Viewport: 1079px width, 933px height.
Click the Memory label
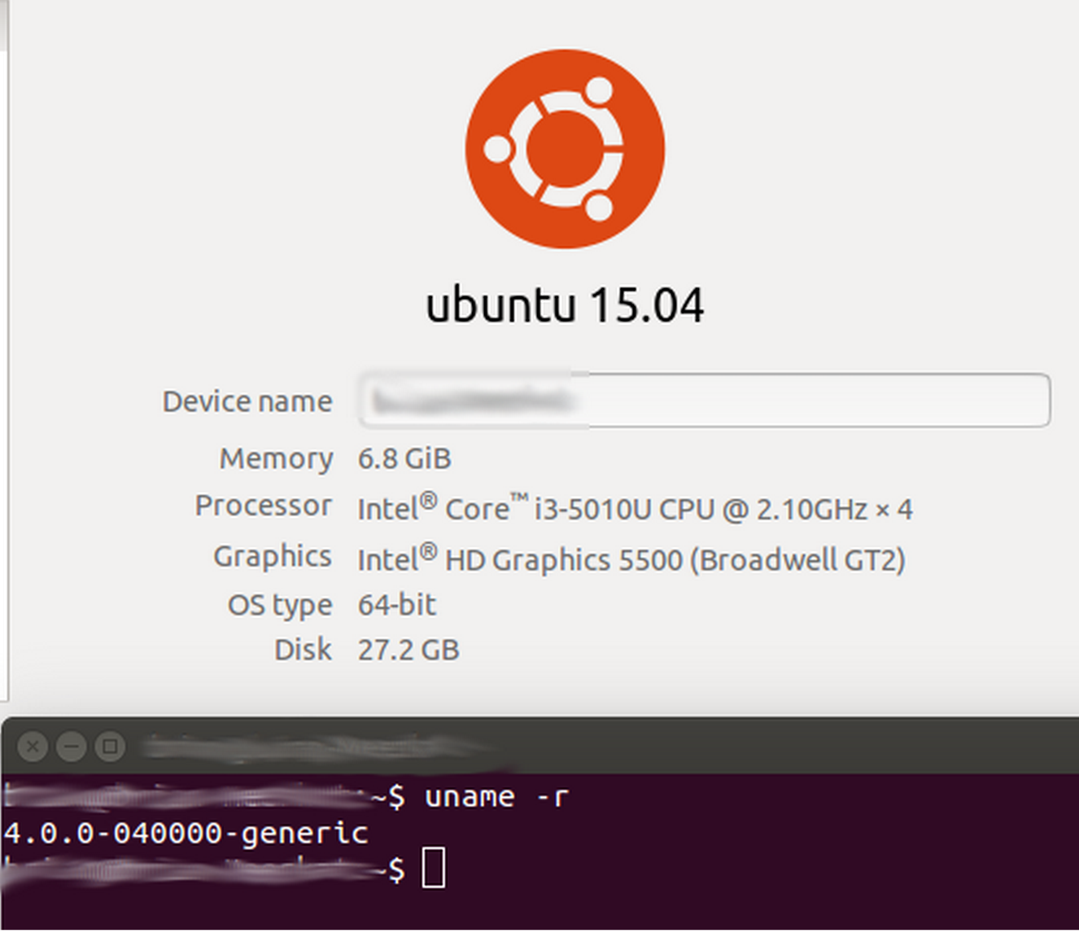276,458
